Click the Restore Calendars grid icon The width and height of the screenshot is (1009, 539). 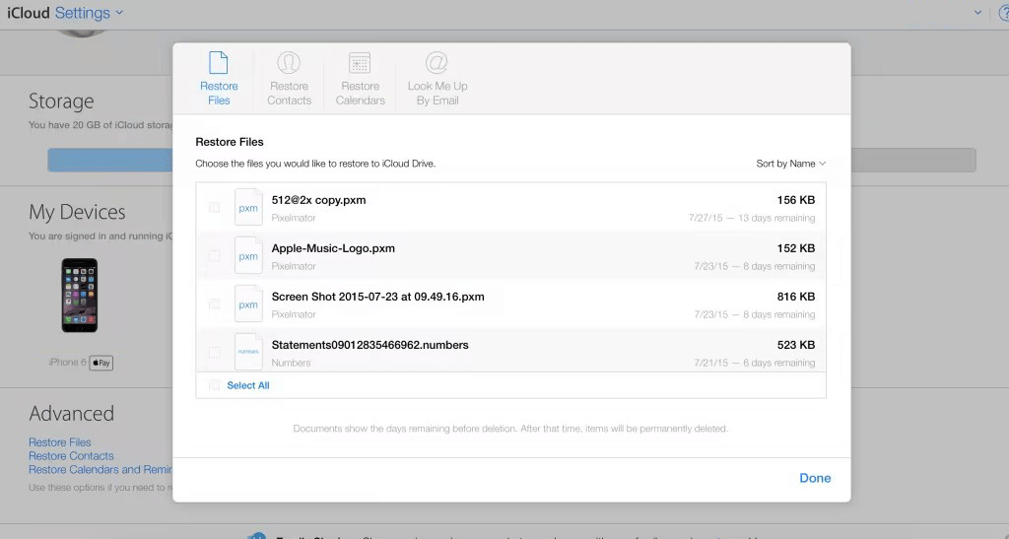click(x=360, y=63)
